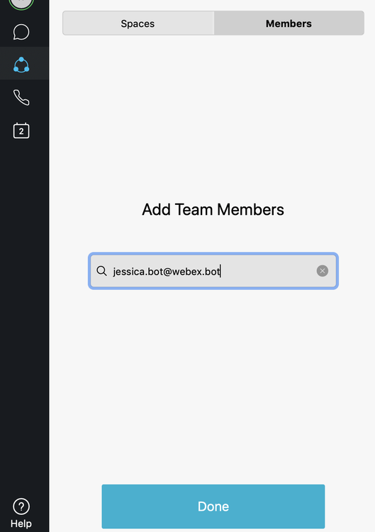Open the Messaging chat bubble icon
The width and height of the screenshot is (375, 532).
tap(21, 32)
